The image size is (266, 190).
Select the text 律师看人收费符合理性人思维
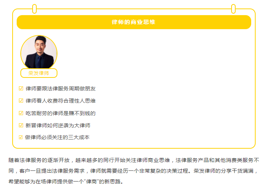coord(60,101)
